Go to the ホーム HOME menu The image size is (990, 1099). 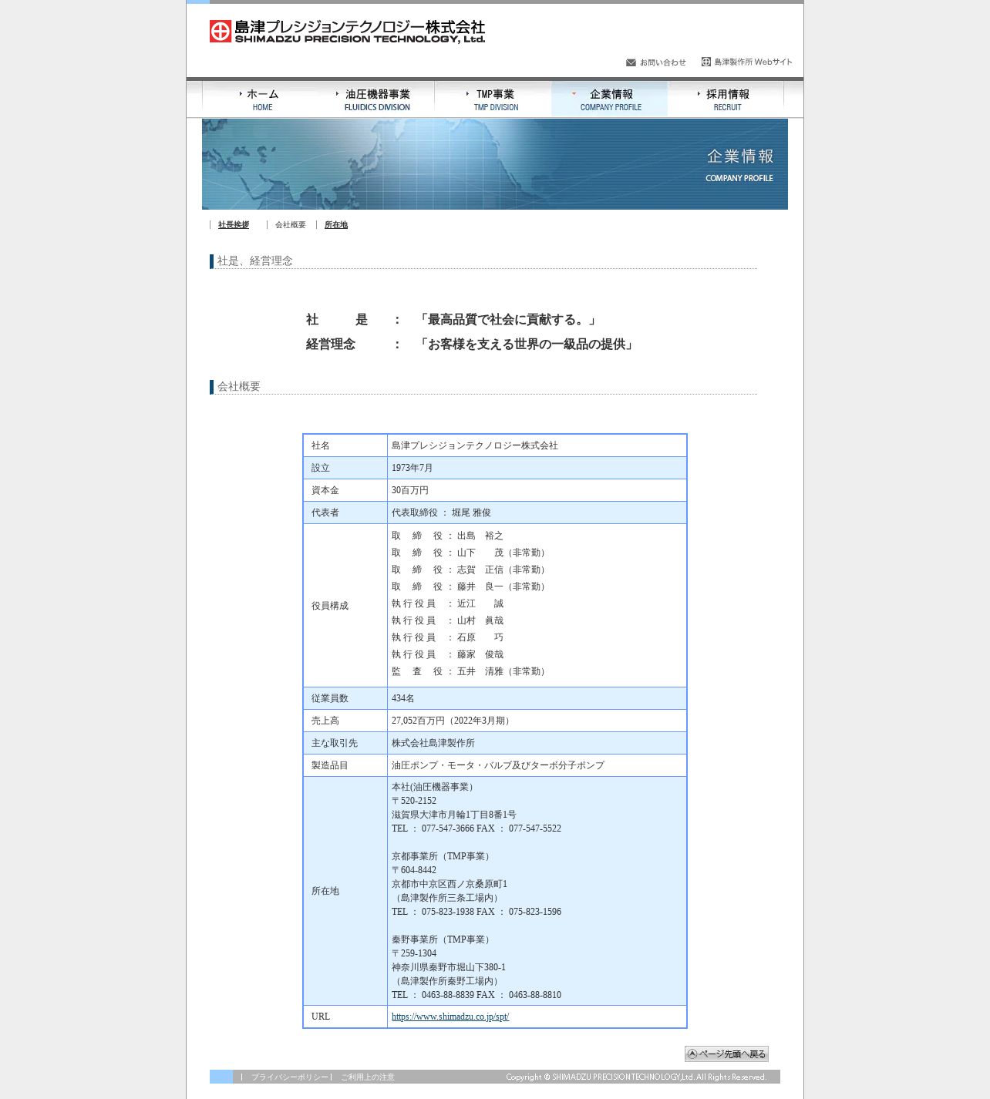261,99
